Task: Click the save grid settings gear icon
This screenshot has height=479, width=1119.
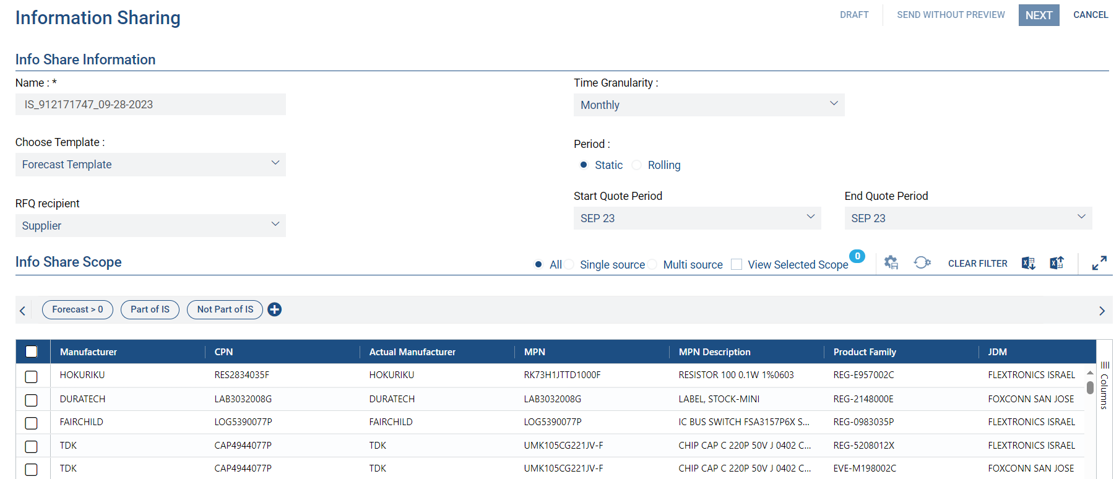Action: tap(891, 263)
